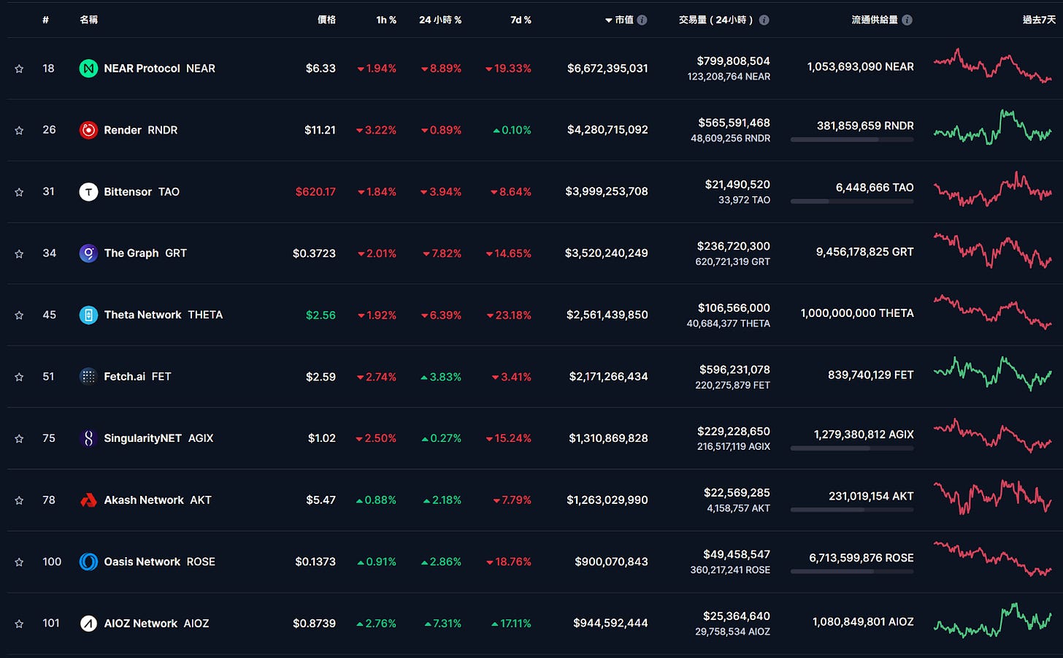Open the Bittensor TAO coin page
The image size is (1063, 658).
pyautogui.click(x=142, y=192)
